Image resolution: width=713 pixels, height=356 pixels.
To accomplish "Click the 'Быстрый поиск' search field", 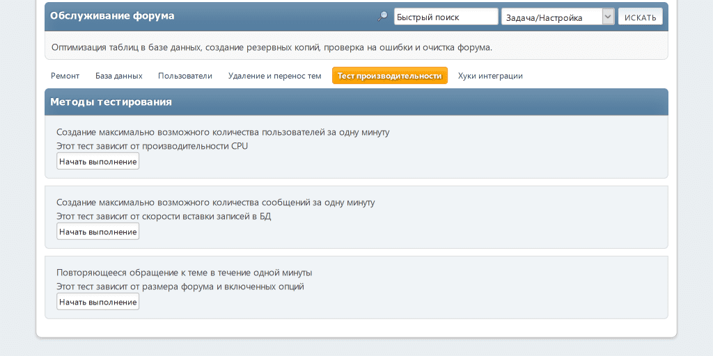I will (x=446, y=17).
